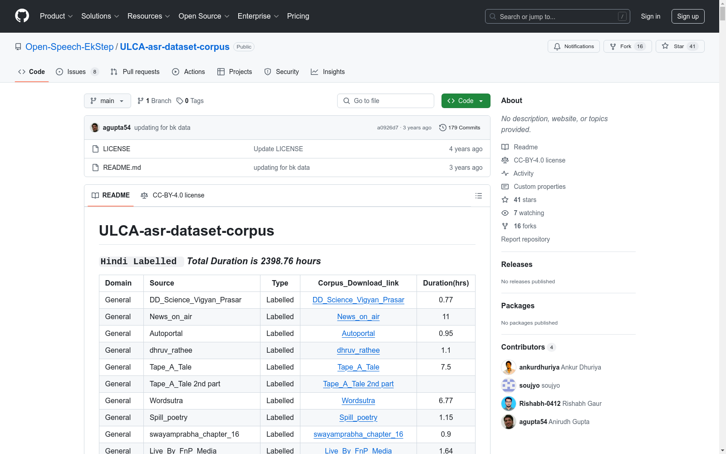
Task: Open the LICENSE file
Action: tap(117, 149)
